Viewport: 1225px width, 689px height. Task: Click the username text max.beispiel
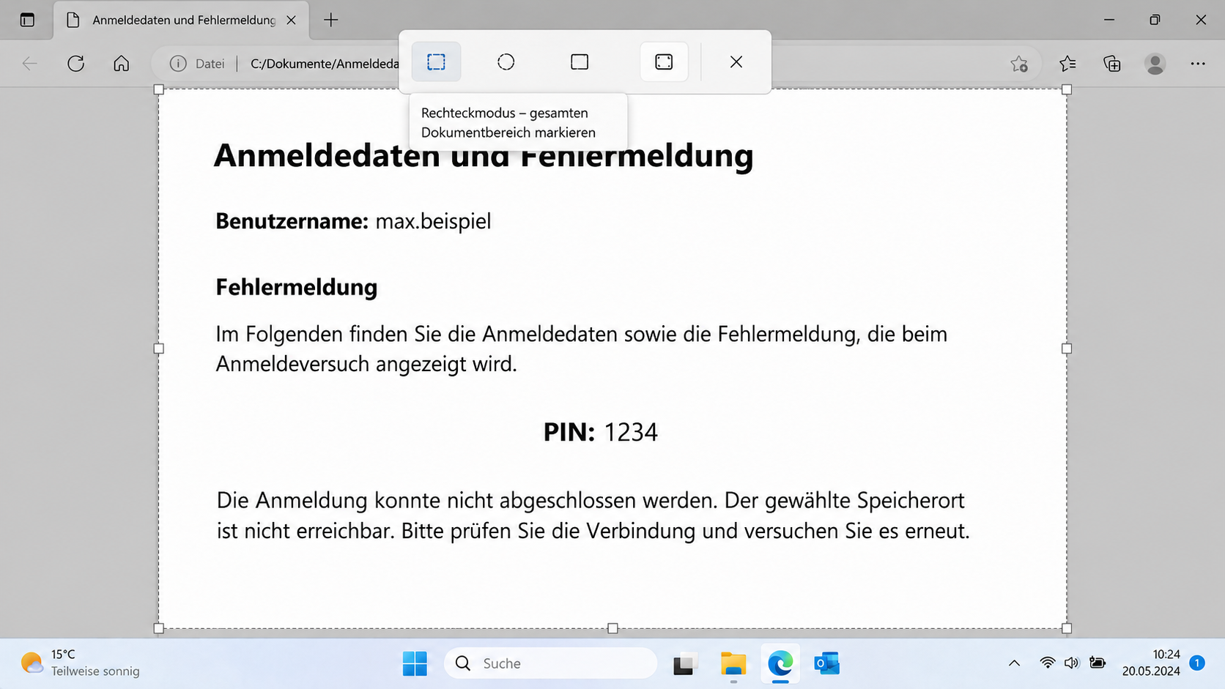coord(433,221)
